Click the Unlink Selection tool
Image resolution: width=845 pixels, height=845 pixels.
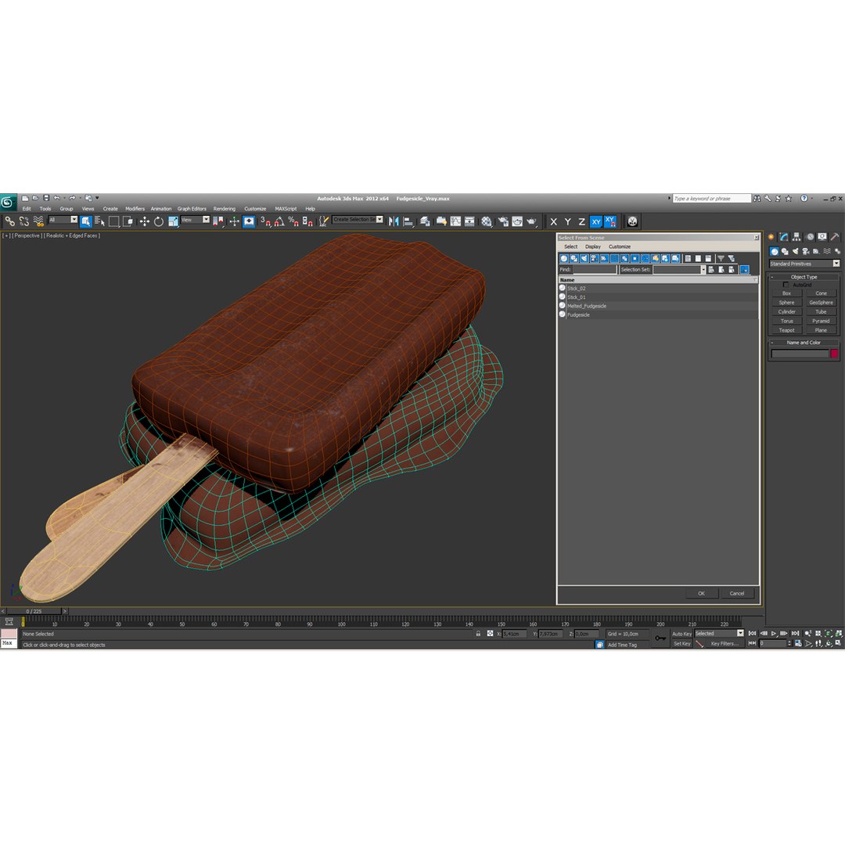pyautogui.click(x=24, y=221)
